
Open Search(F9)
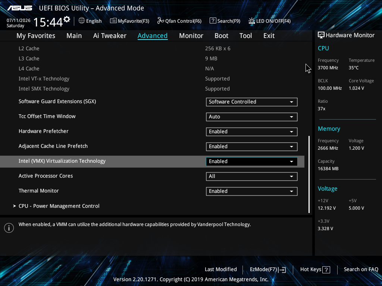225,21
